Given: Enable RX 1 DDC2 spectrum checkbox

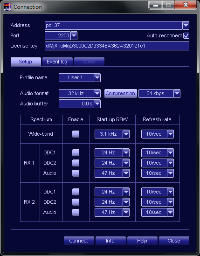Looking at the screenshot, I should (x=76, y=163).
